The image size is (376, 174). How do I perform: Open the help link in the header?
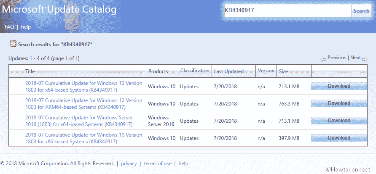pyautogui.click(x=26, y=27)
